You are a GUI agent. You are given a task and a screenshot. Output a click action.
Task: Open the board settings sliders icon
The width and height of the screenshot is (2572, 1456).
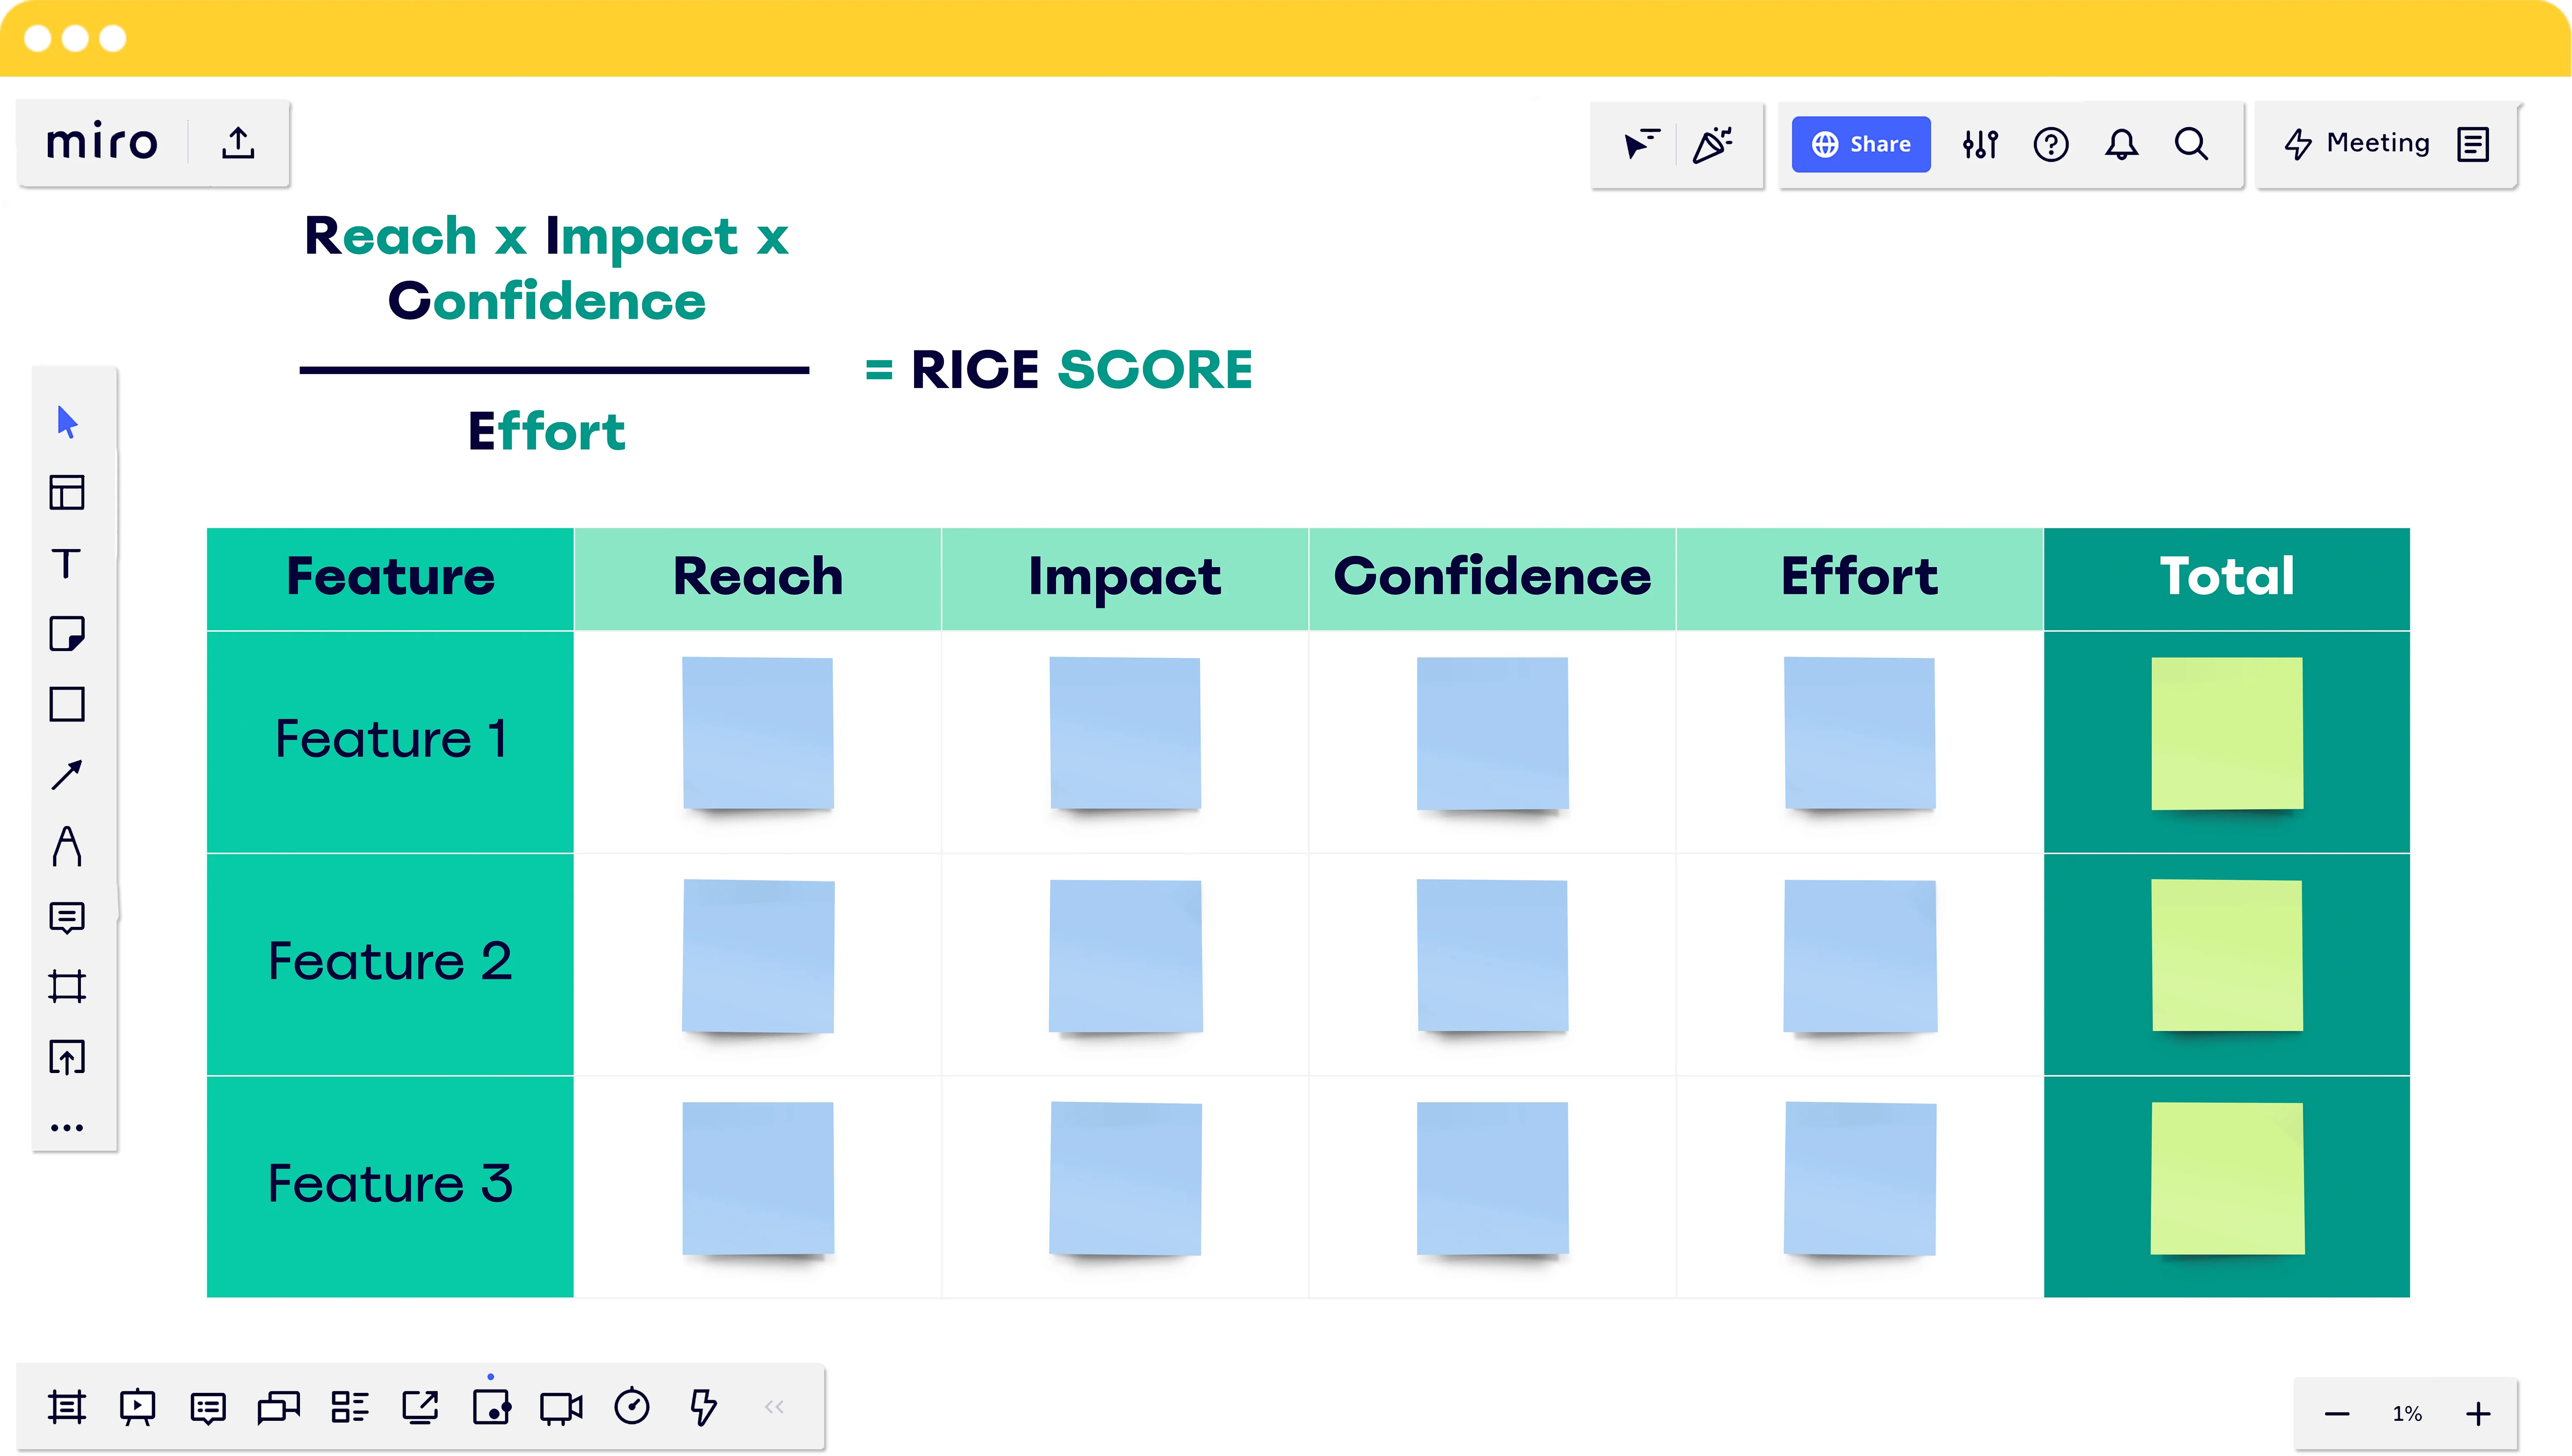click(1980, 144)
